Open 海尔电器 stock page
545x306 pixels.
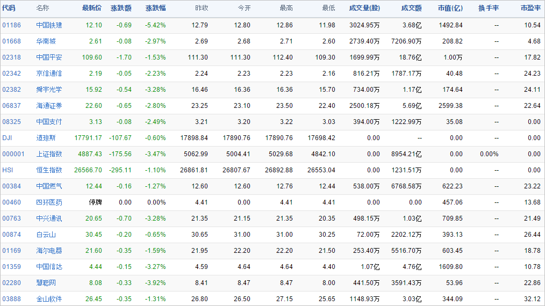click(x=49, y=251)
